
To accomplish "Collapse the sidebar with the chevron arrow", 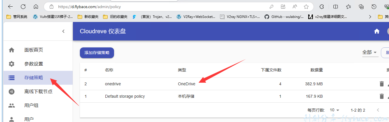I will (x=63, y=31).
